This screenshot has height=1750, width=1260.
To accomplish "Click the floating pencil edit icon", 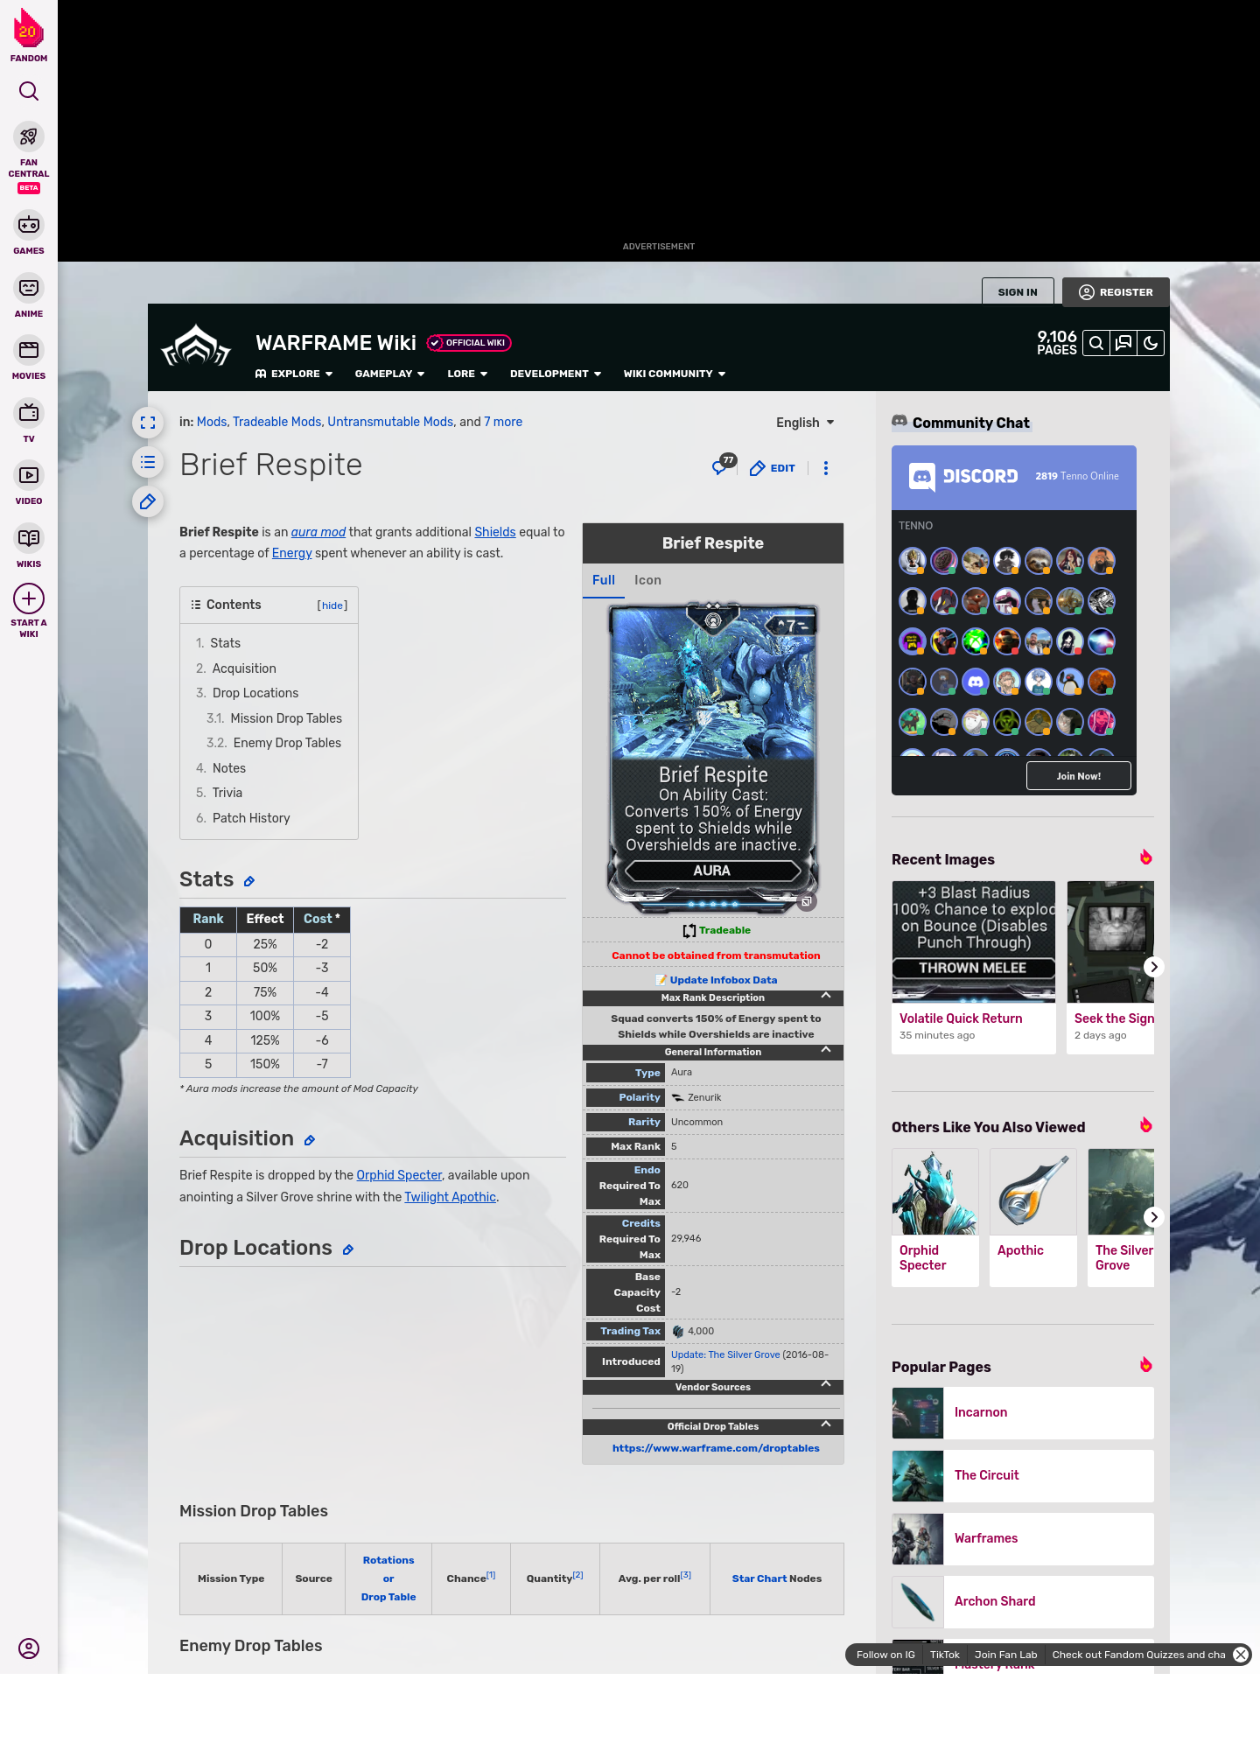I will click(148, 501).
